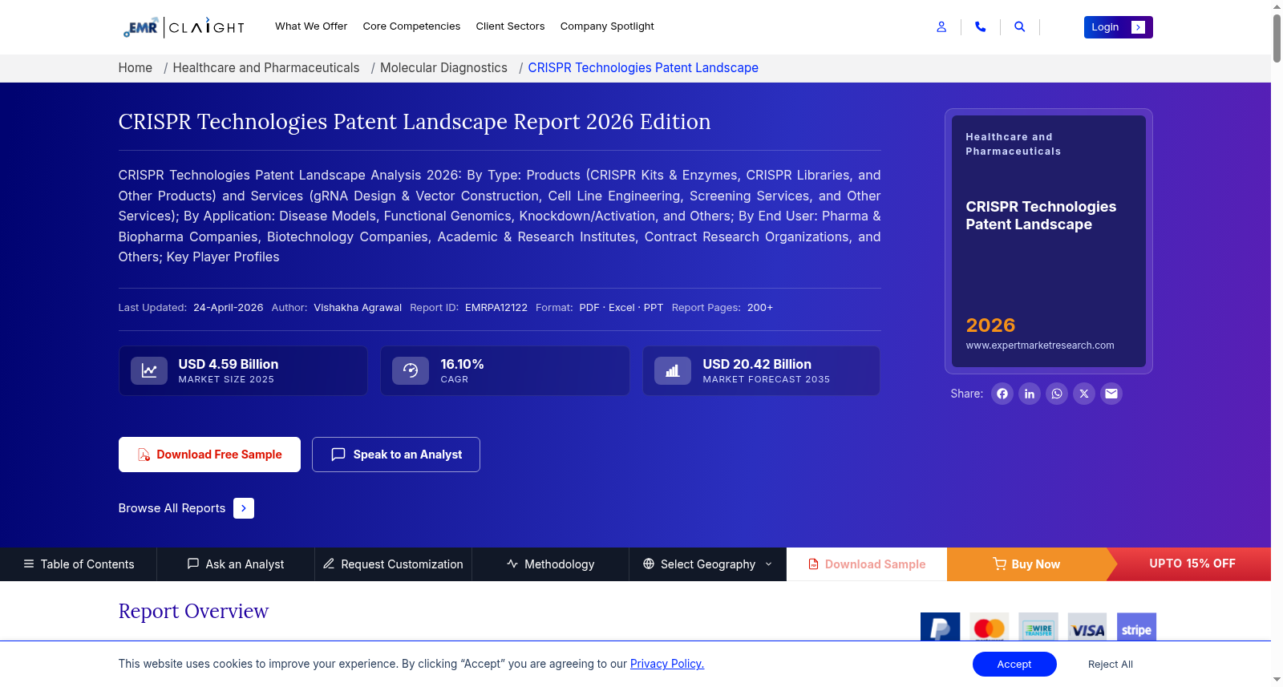Share report via WhatsApp icon
The image size is (1283, 687).
coord(1057,394)
